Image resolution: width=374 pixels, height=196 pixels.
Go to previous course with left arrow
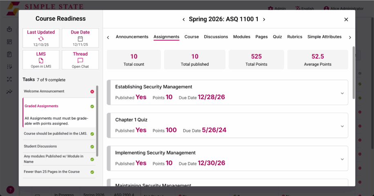click(x=184, y=20)
